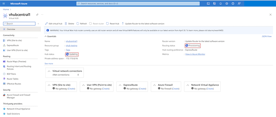Click Refresh in the toolbar
Image resolution: width=276 pixels, height=117 pixels.
coord(82,23)
